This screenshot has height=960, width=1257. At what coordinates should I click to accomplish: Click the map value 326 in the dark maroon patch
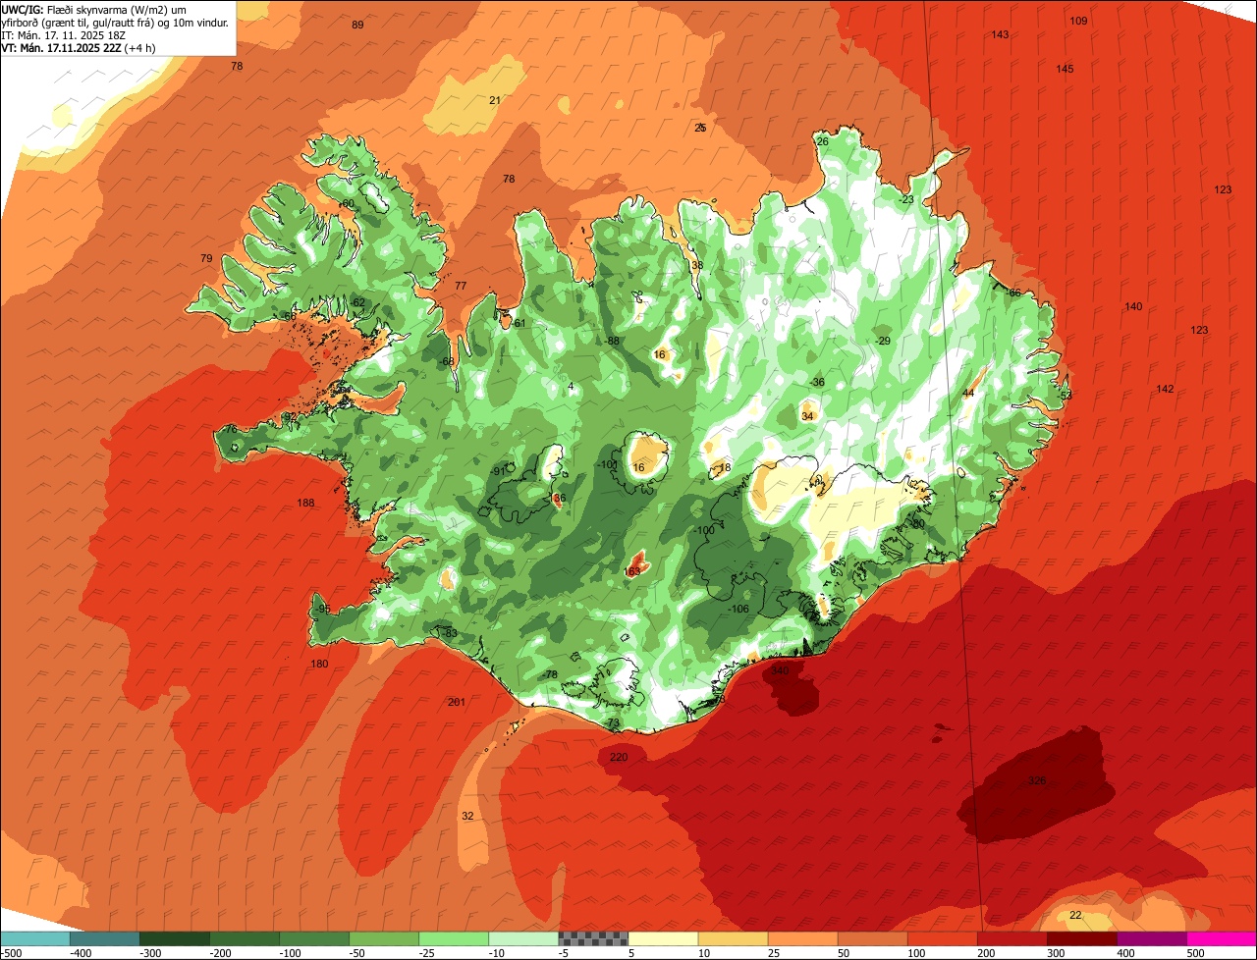1037,780
